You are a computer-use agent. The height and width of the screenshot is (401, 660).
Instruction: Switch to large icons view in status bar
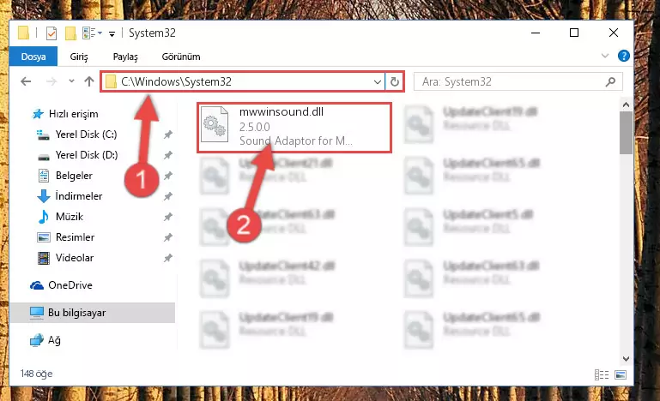(621, 374)
